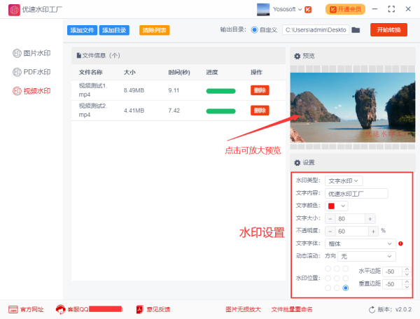Click the 不透明度 value field 60
This screenshot has height=319, width=420.
coord(351,232)
